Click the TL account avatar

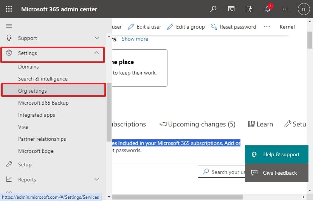(x=304, y=9)
